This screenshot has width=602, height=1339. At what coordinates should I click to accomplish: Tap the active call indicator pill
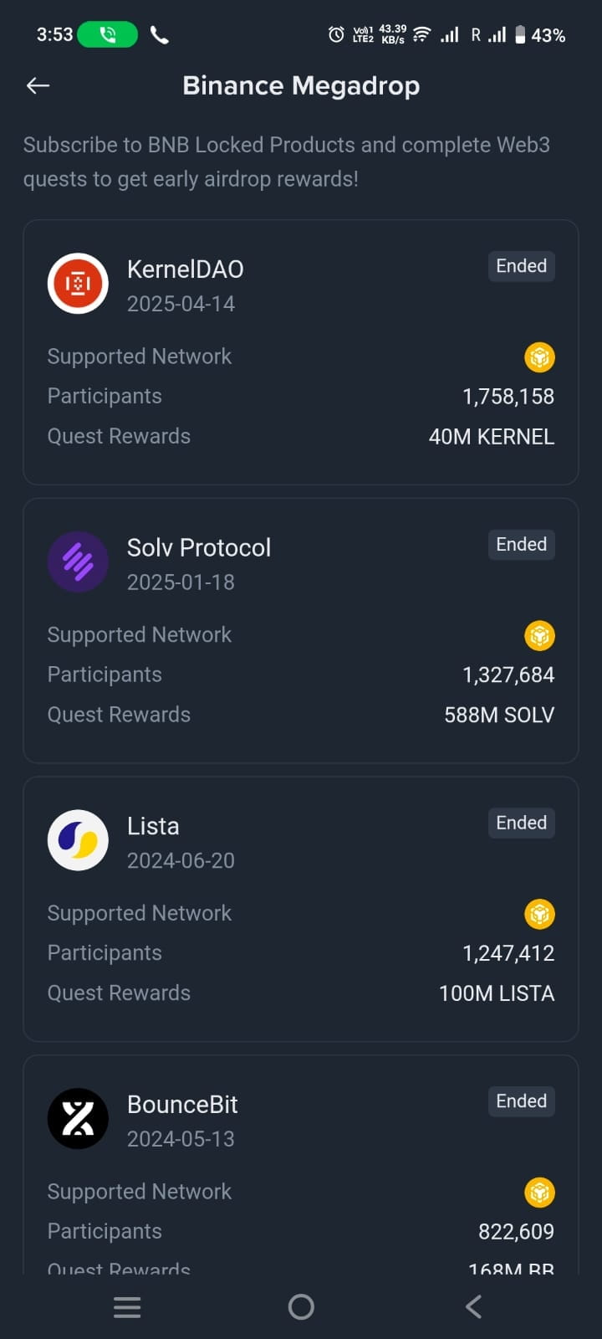tap(107, 34)
